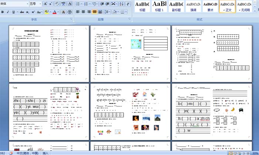Open the Font dialog launcher
Image resolution: width=259 pixels, height=155 pixels.
click(71, 19)
